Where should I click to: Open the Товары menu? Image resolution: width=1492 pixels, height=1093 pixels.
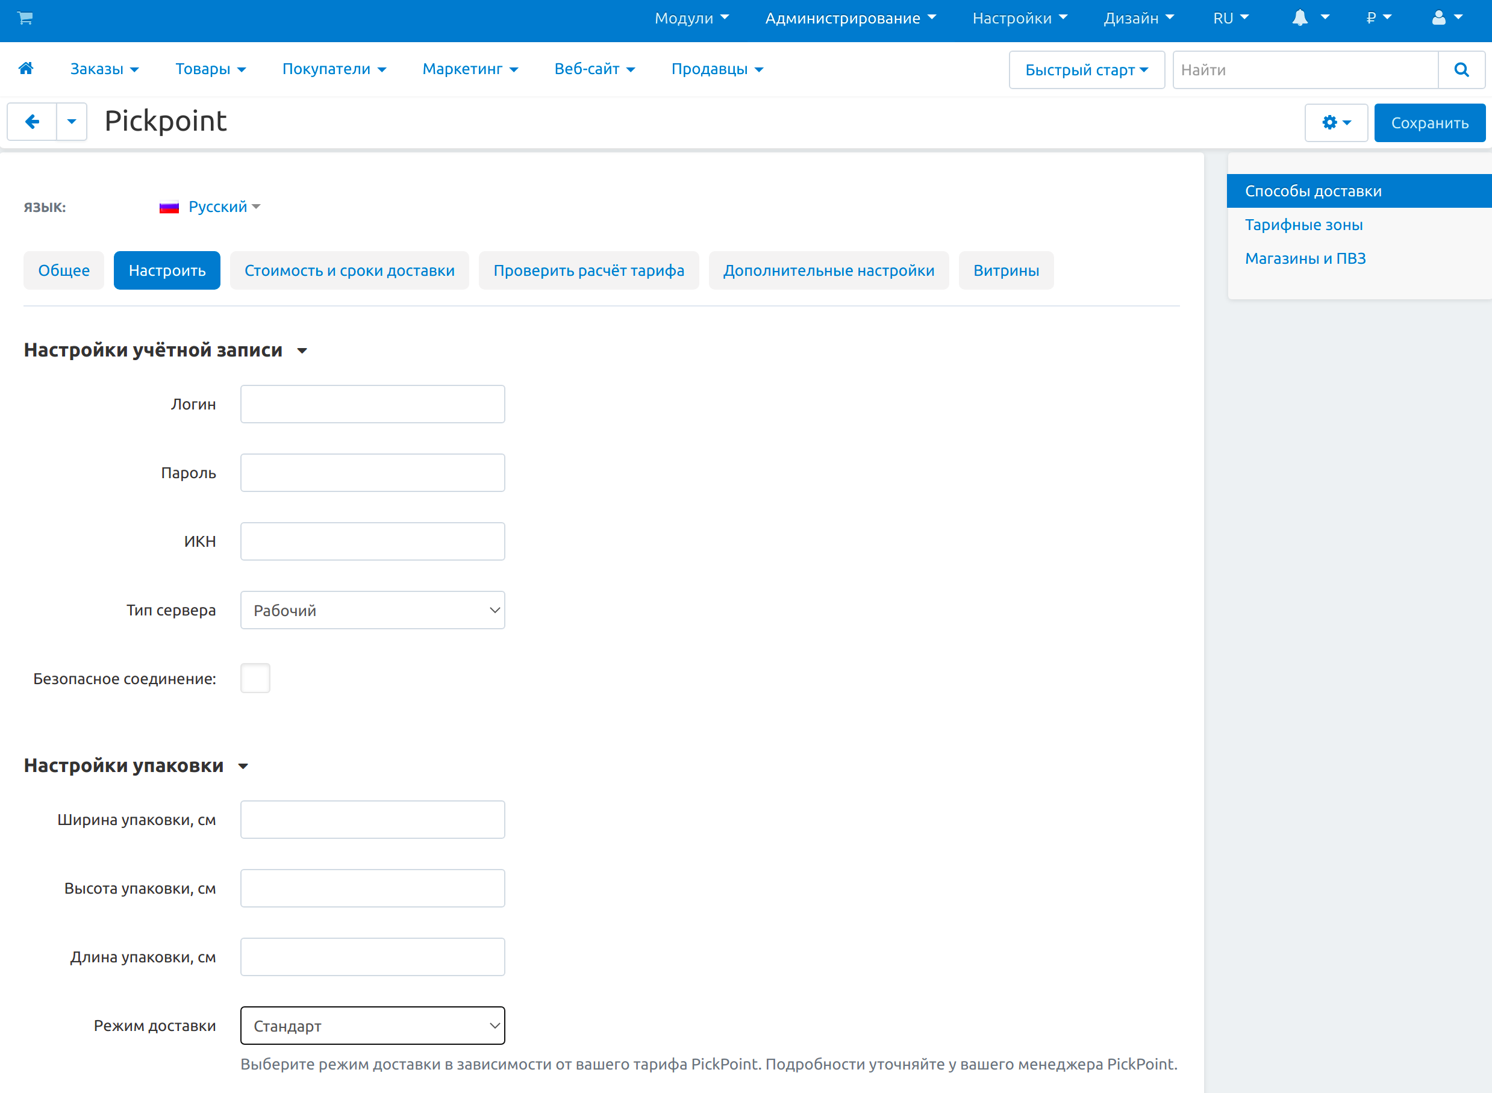210,69
